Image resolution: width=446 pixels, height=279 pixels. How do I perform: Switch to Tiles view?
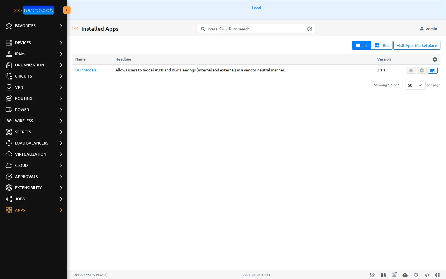pos(382,45)
